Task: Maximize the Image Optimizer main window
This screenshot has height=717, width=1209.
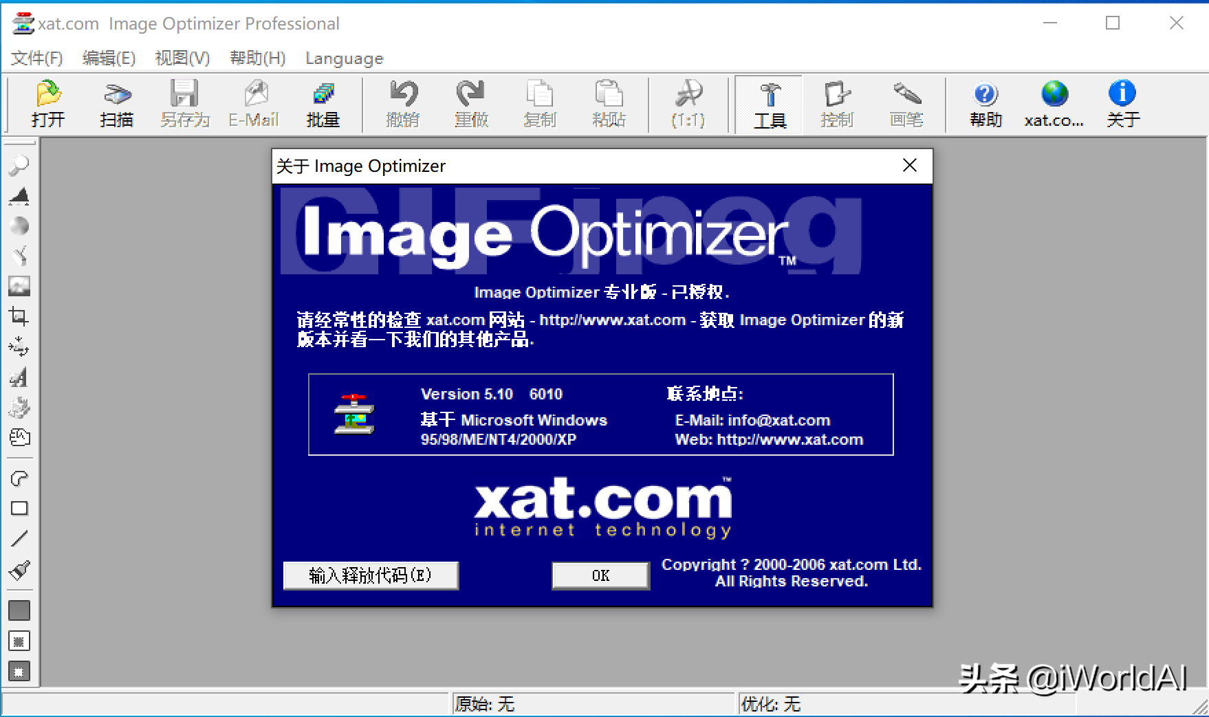Action: point(1113,23)
